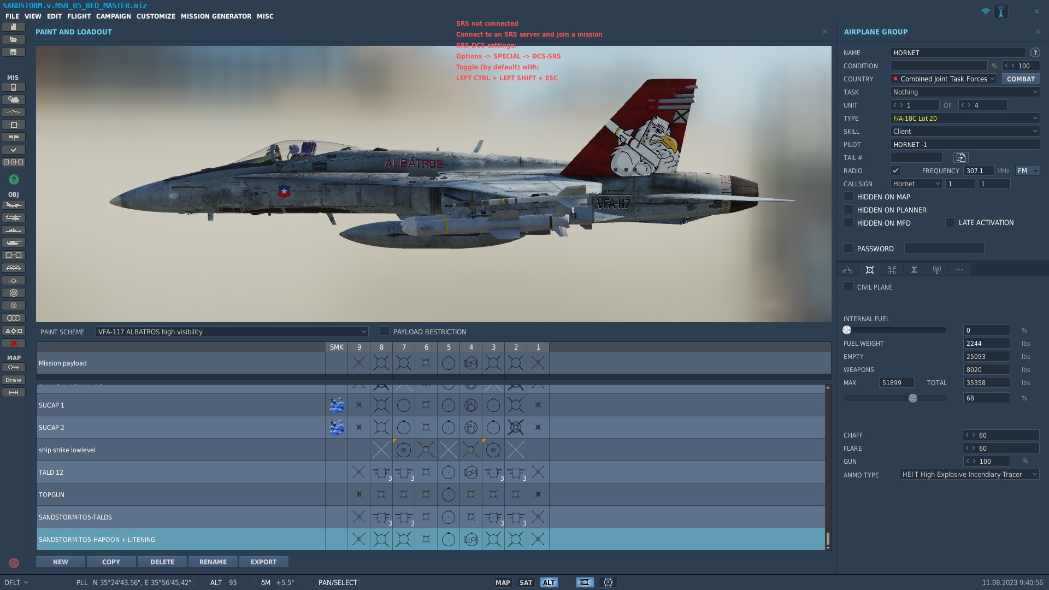
Task: Click the INTERNAL FUEL slider handle
Action: pos(847,330)
